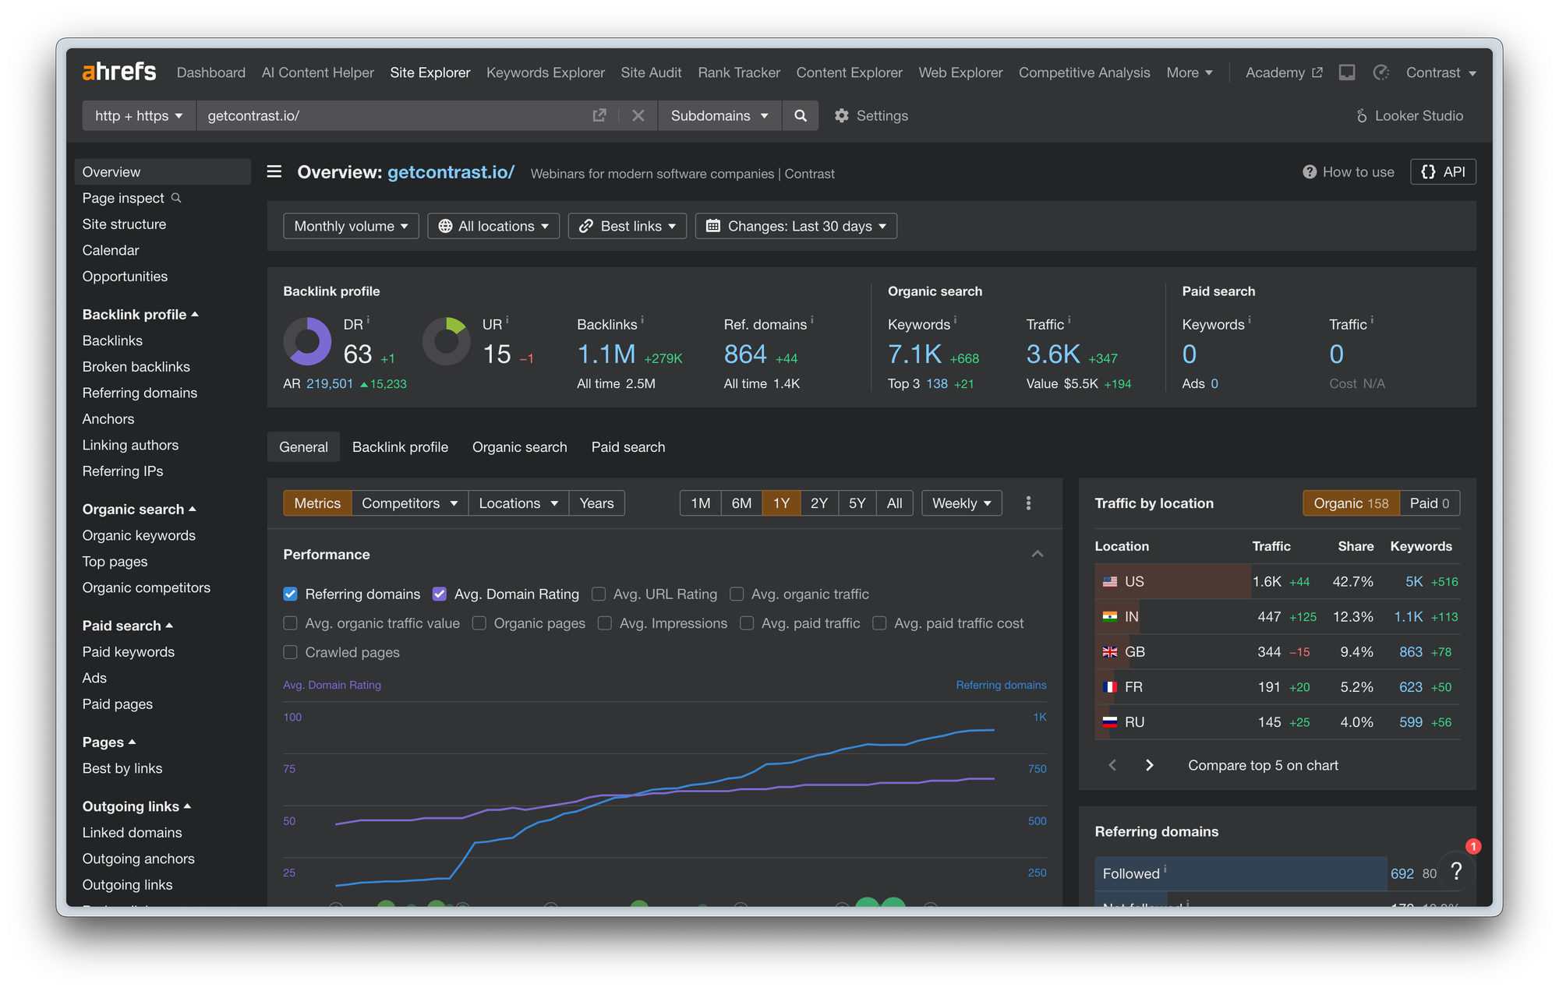Check Avg. organic traffic value box
Screen dimensions: 1559x991
click(290, 623)
